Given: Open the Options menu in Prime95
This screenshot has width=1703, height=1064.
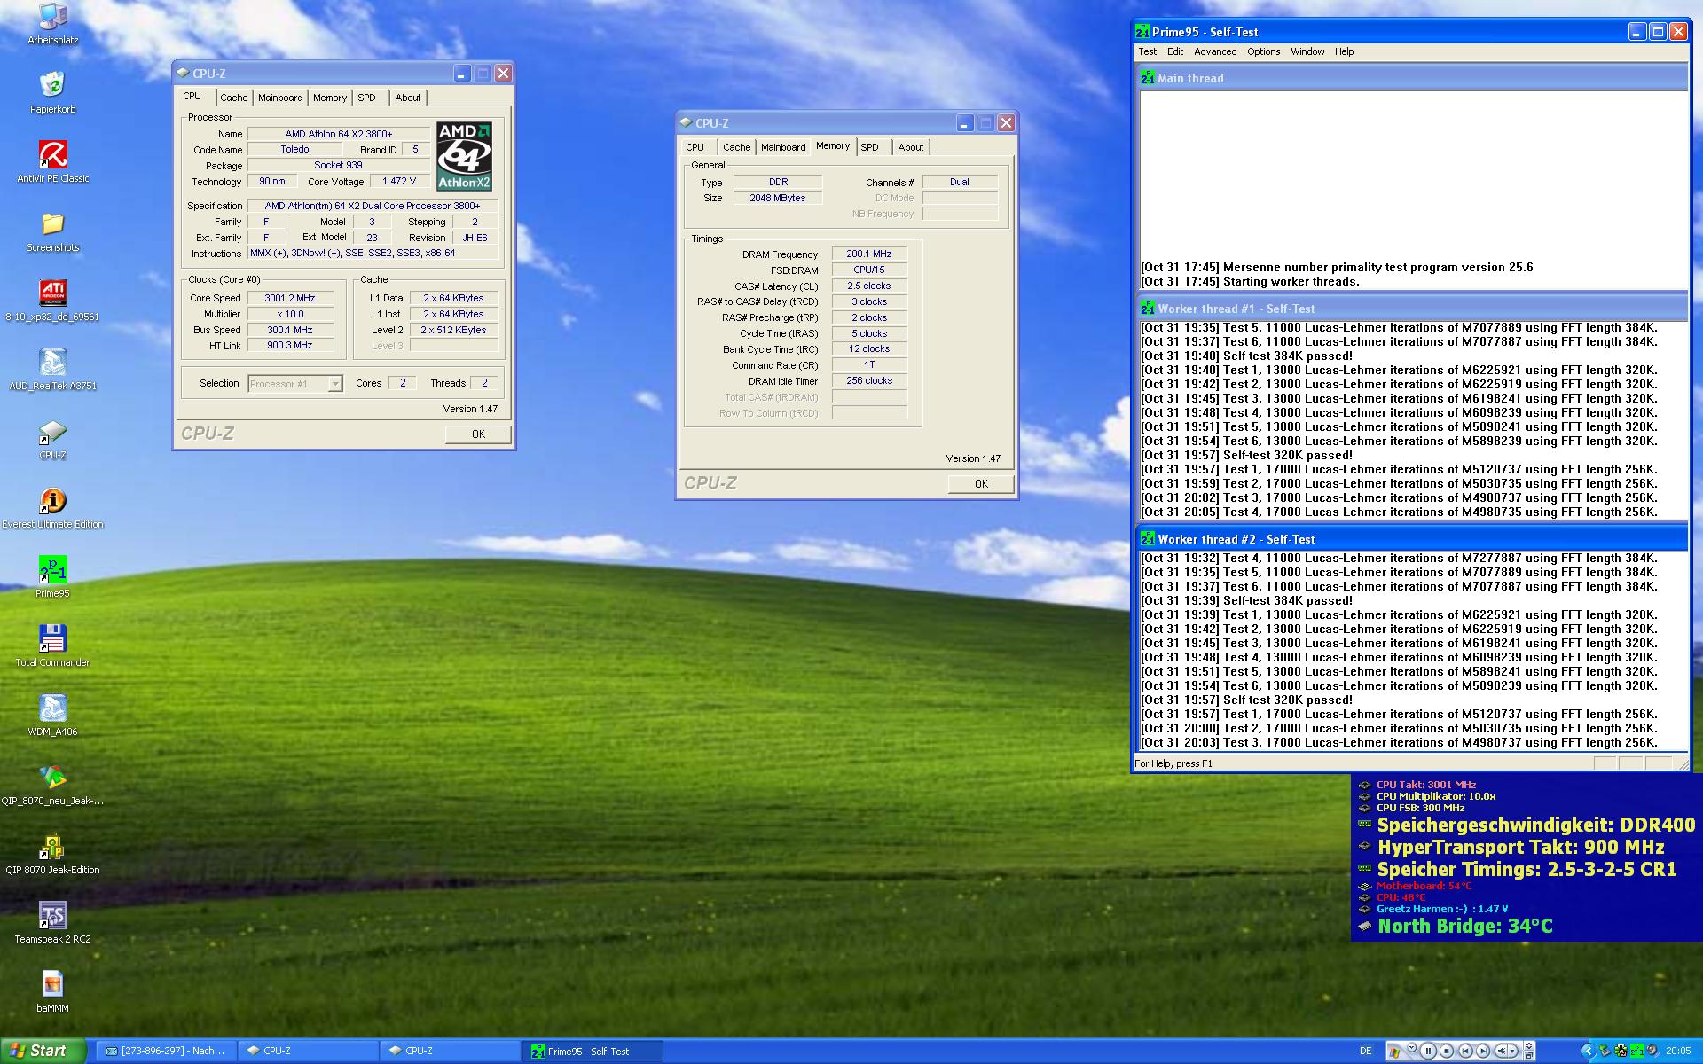Looking at the screenshot, I should click(1263, 51).
